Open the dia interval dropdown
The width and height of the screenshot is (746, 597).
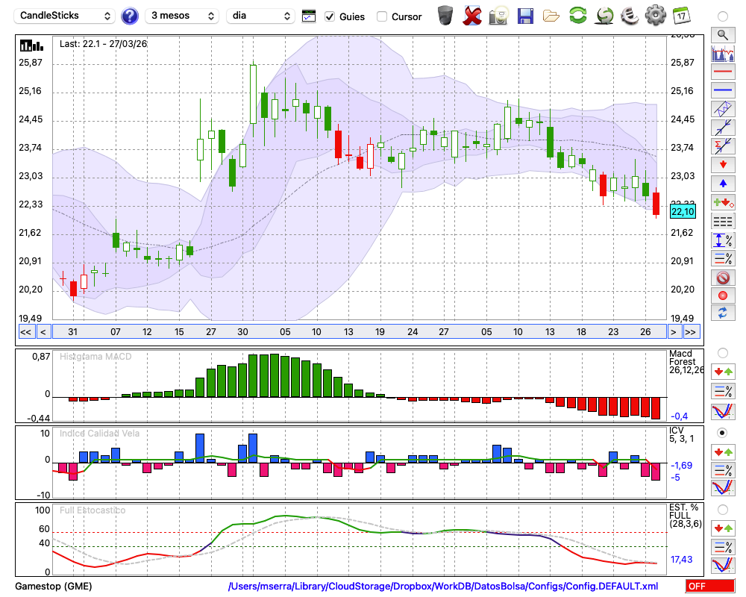260,16
